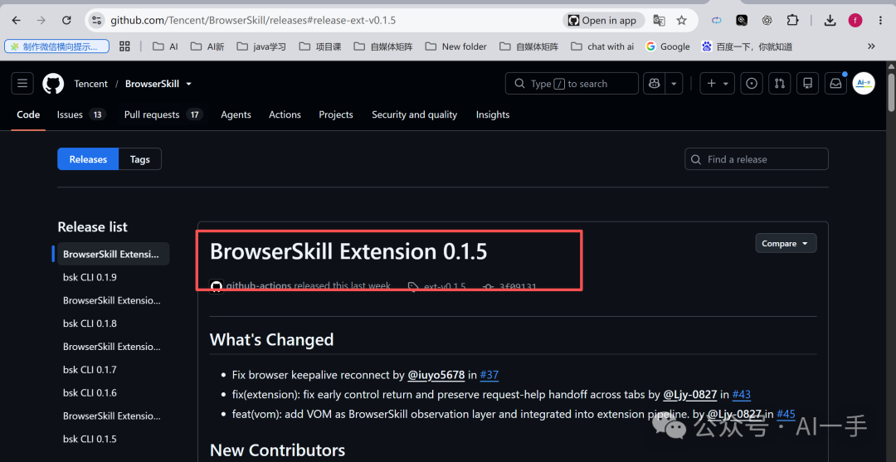Bookmark this page with the star icon
This screenshot has width=896, height=462.
coord(681,21)
